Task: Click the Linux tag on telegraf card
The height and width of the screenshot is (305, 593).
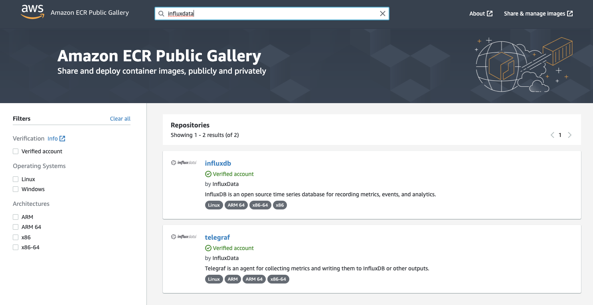Action: [214, 279]
